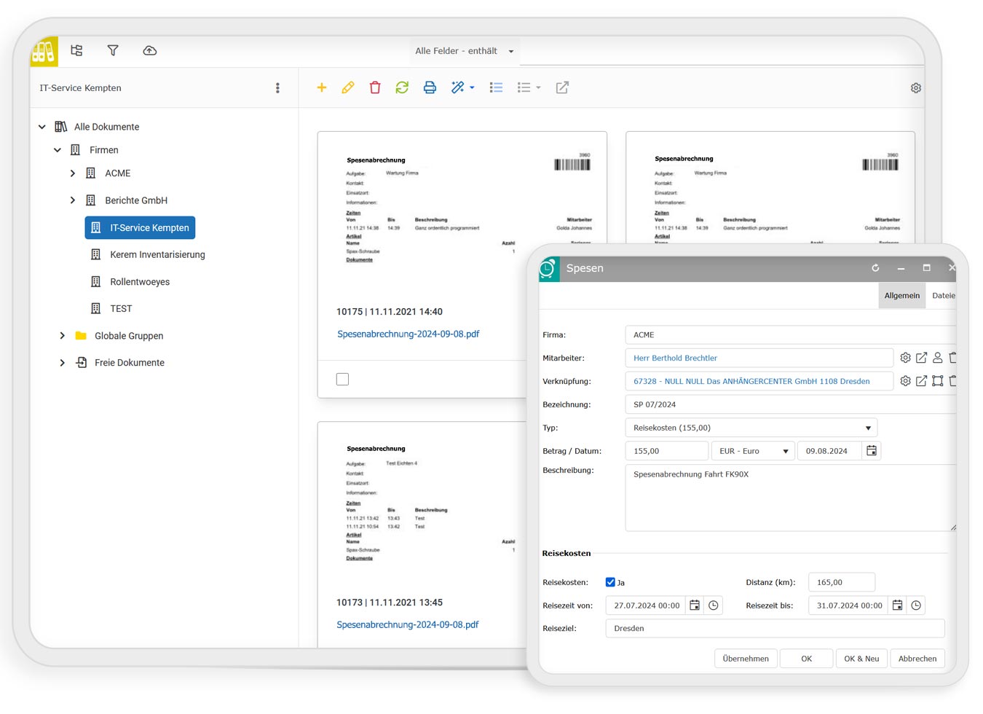
Task: Open Spesenabrechnung PDF link of document 10175
Action: click(408, 334)
